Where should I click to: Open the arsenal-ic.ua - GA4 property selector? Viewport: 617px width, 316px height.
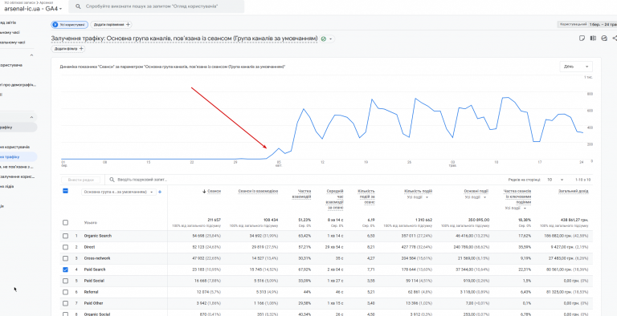[33, 8]
